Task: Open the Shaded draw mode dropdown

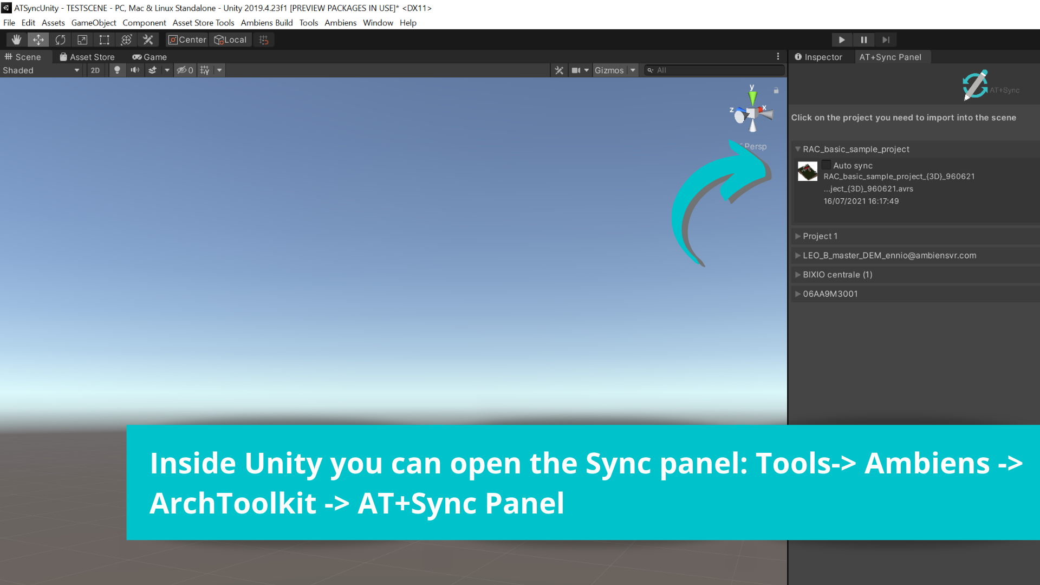Action: (41, 70)
